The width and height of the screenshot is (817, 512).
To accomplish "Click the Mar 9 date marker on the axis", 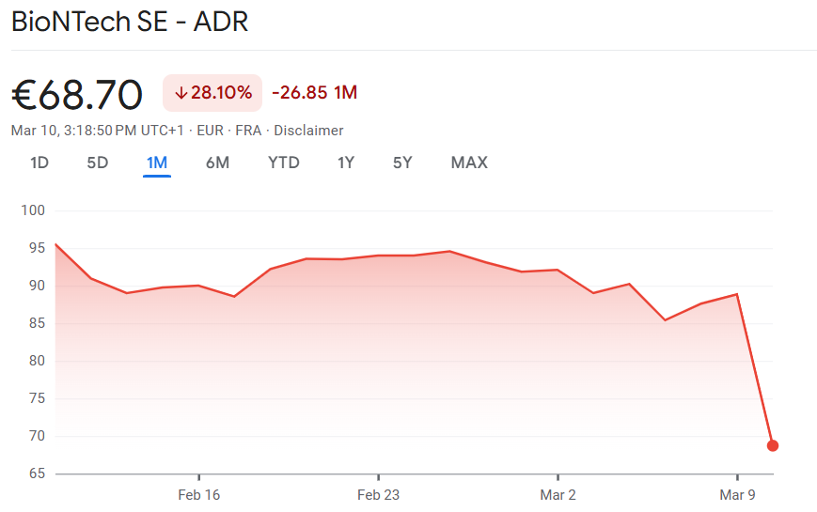I will pyautogui.click(x=737, y=494).
